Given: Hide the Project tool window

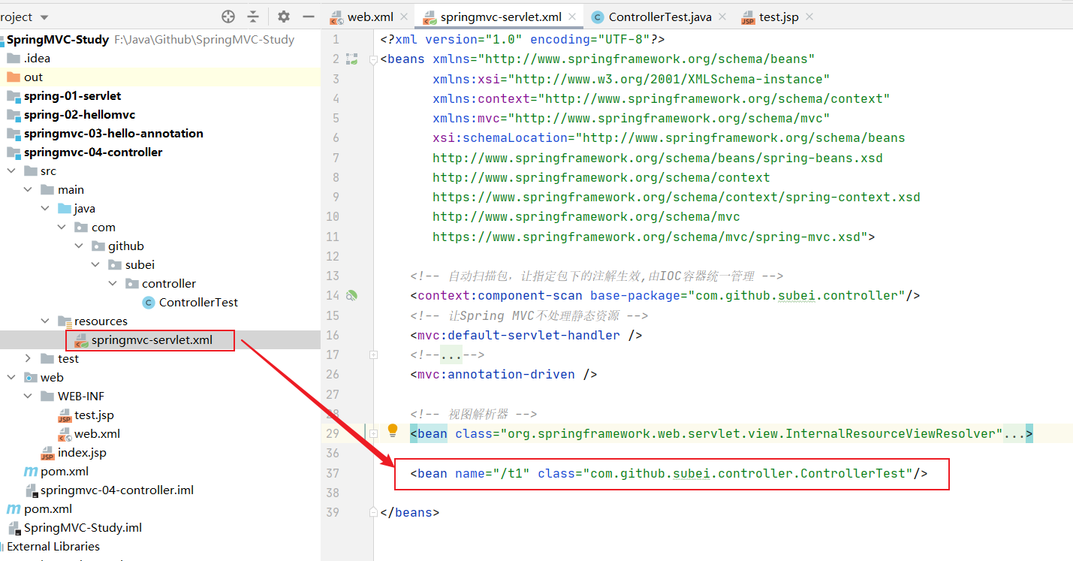Looking at the screenshot, I should pos(308,17).
